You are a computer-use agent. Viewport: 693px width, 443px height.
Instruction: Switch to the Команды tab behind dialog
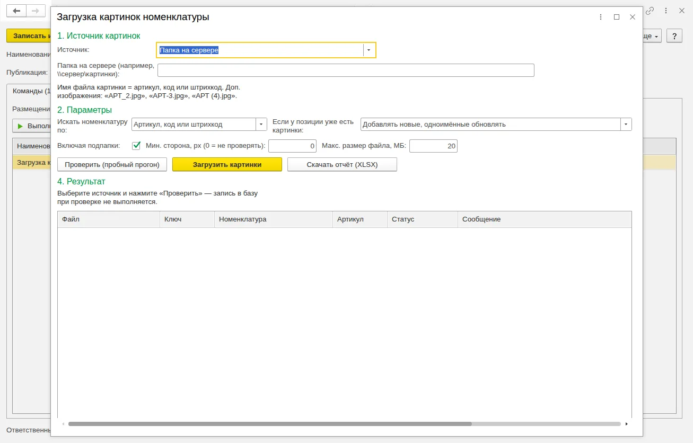tap(31, 91)
